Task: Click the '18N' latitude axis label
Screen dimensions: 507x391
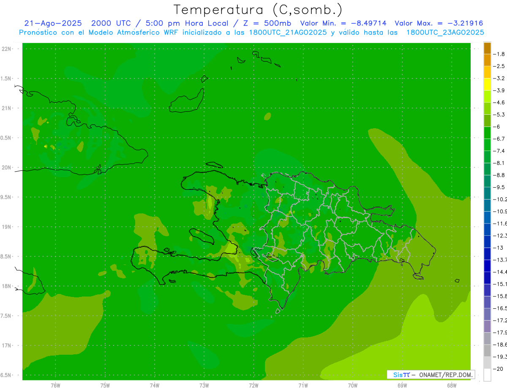Action: (x=6, y=286)
